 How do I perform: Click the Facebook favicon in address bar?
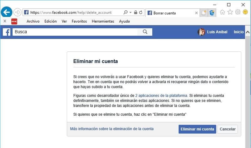pyautogui.click(x=26, y=12)
